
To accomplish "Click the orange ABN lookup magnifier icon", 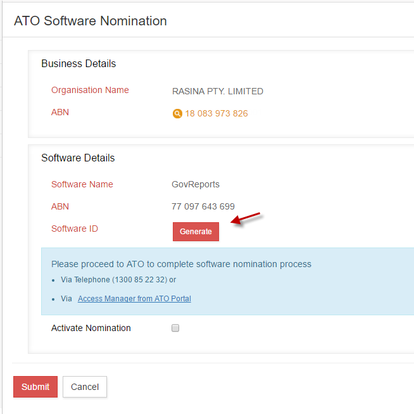I will coord(177,114).
